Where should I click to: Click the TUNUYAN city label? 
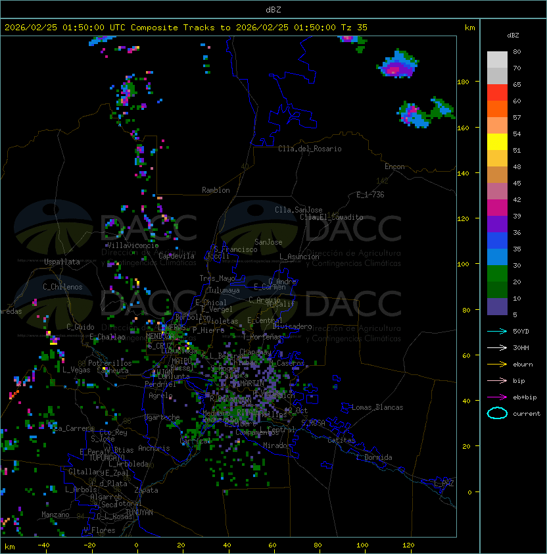tap(139, 513)
